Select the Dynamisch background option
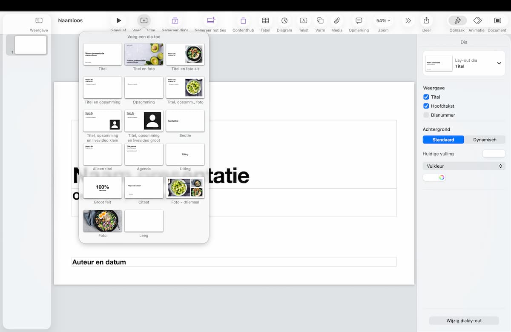Viewport: 511px width, 332px height. coord(485,140)
